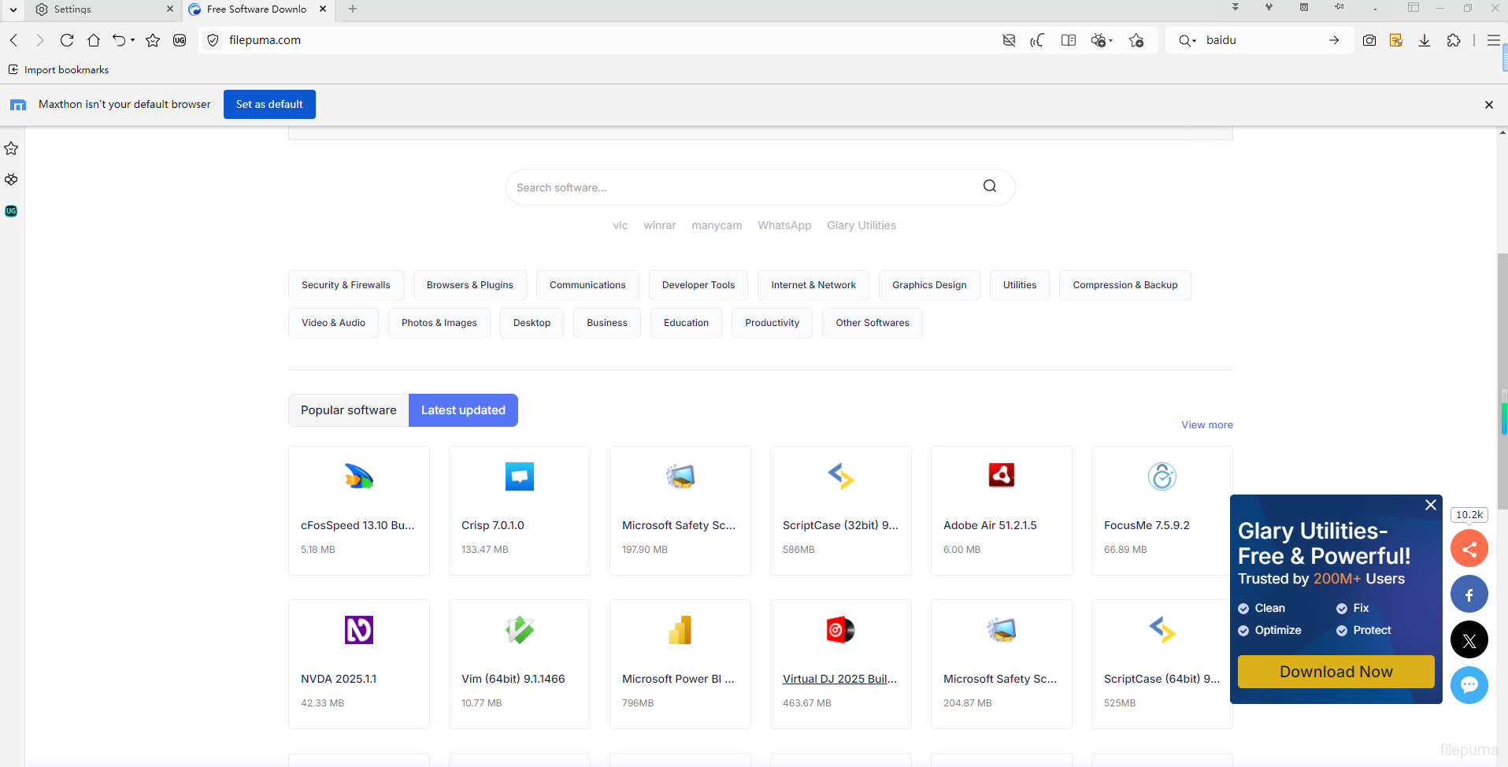Screen dimensions: 1508x767
Task: Open Adobe Air 51.2.1.5 card
Action: click(x=1002, y=510)
